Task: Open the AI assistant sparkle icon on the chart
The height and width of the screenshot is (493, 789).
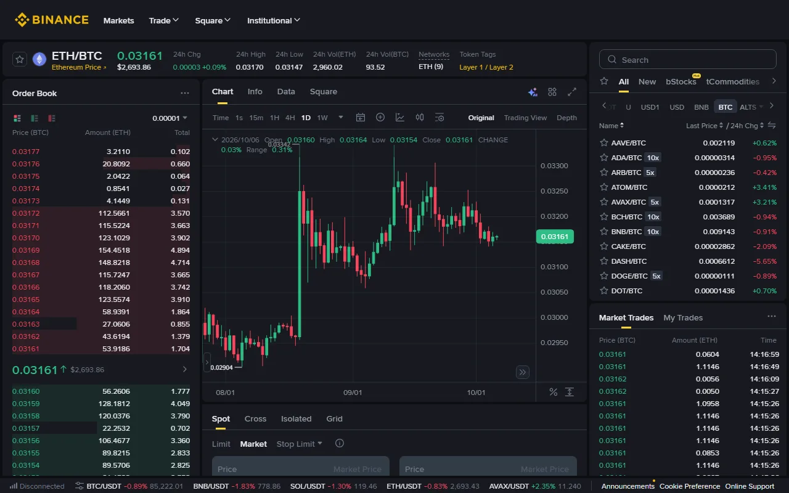Action: coord(533,92)
